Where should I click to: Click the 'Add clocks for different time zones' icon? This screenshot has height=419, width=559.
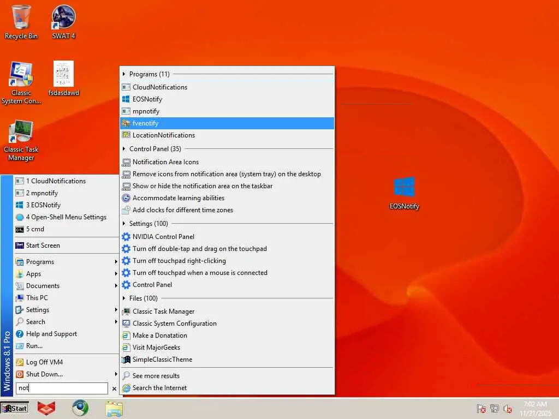[126, 210]
